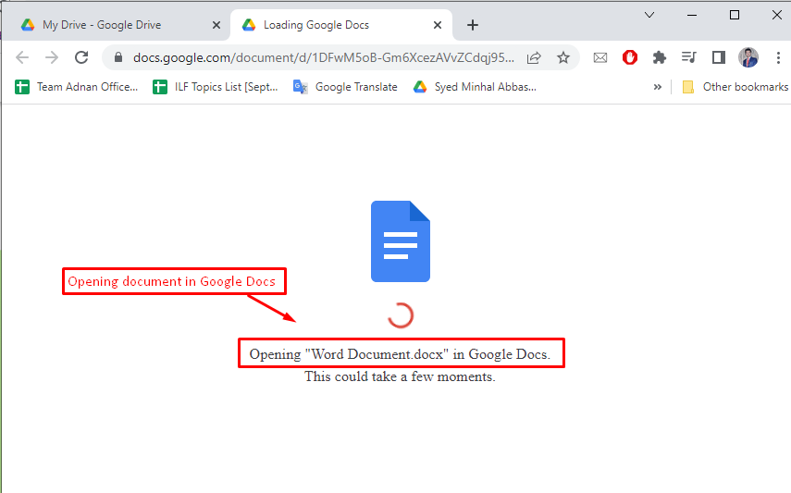Click 'This could take a few moments.' text
Image resolution: width=791 pixels, height=493 pixels.
(x=400, y=376)
